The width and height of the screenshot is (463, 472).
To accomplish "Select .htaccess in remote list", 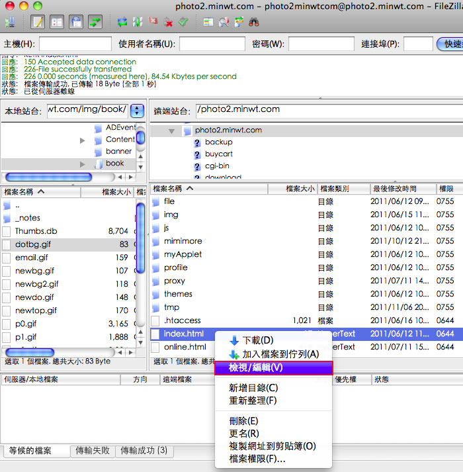I will tap(306, 320).
